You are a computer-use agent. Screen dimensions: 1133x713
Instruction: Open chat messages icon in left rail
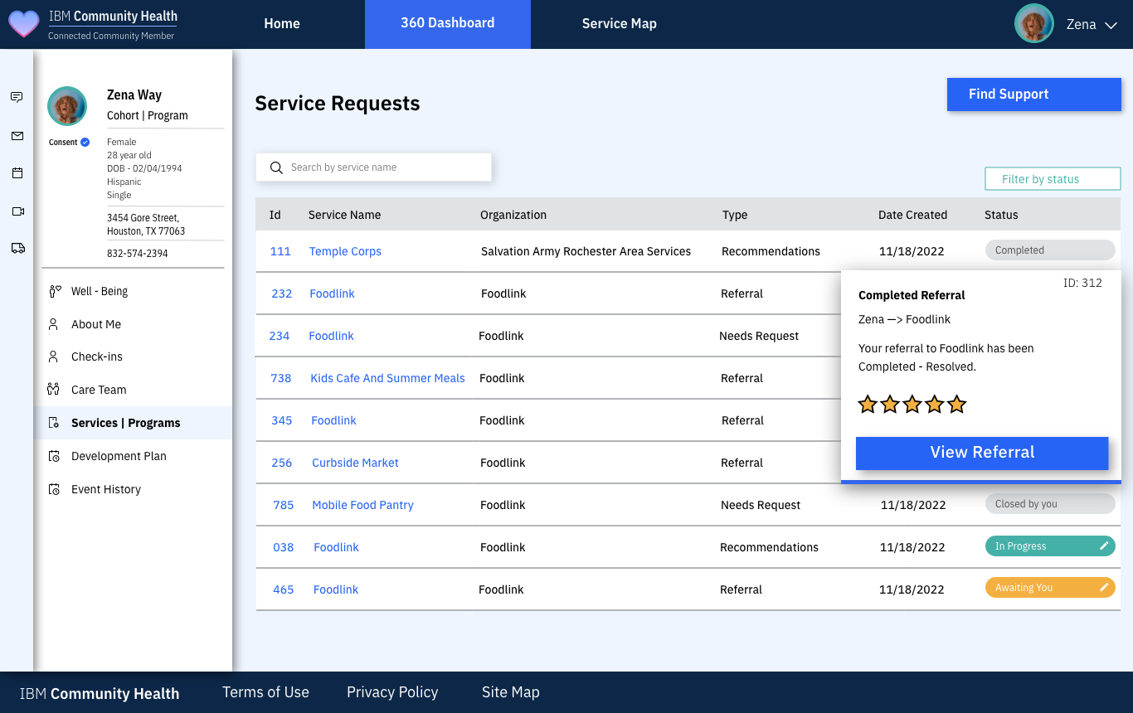[17, 97]
